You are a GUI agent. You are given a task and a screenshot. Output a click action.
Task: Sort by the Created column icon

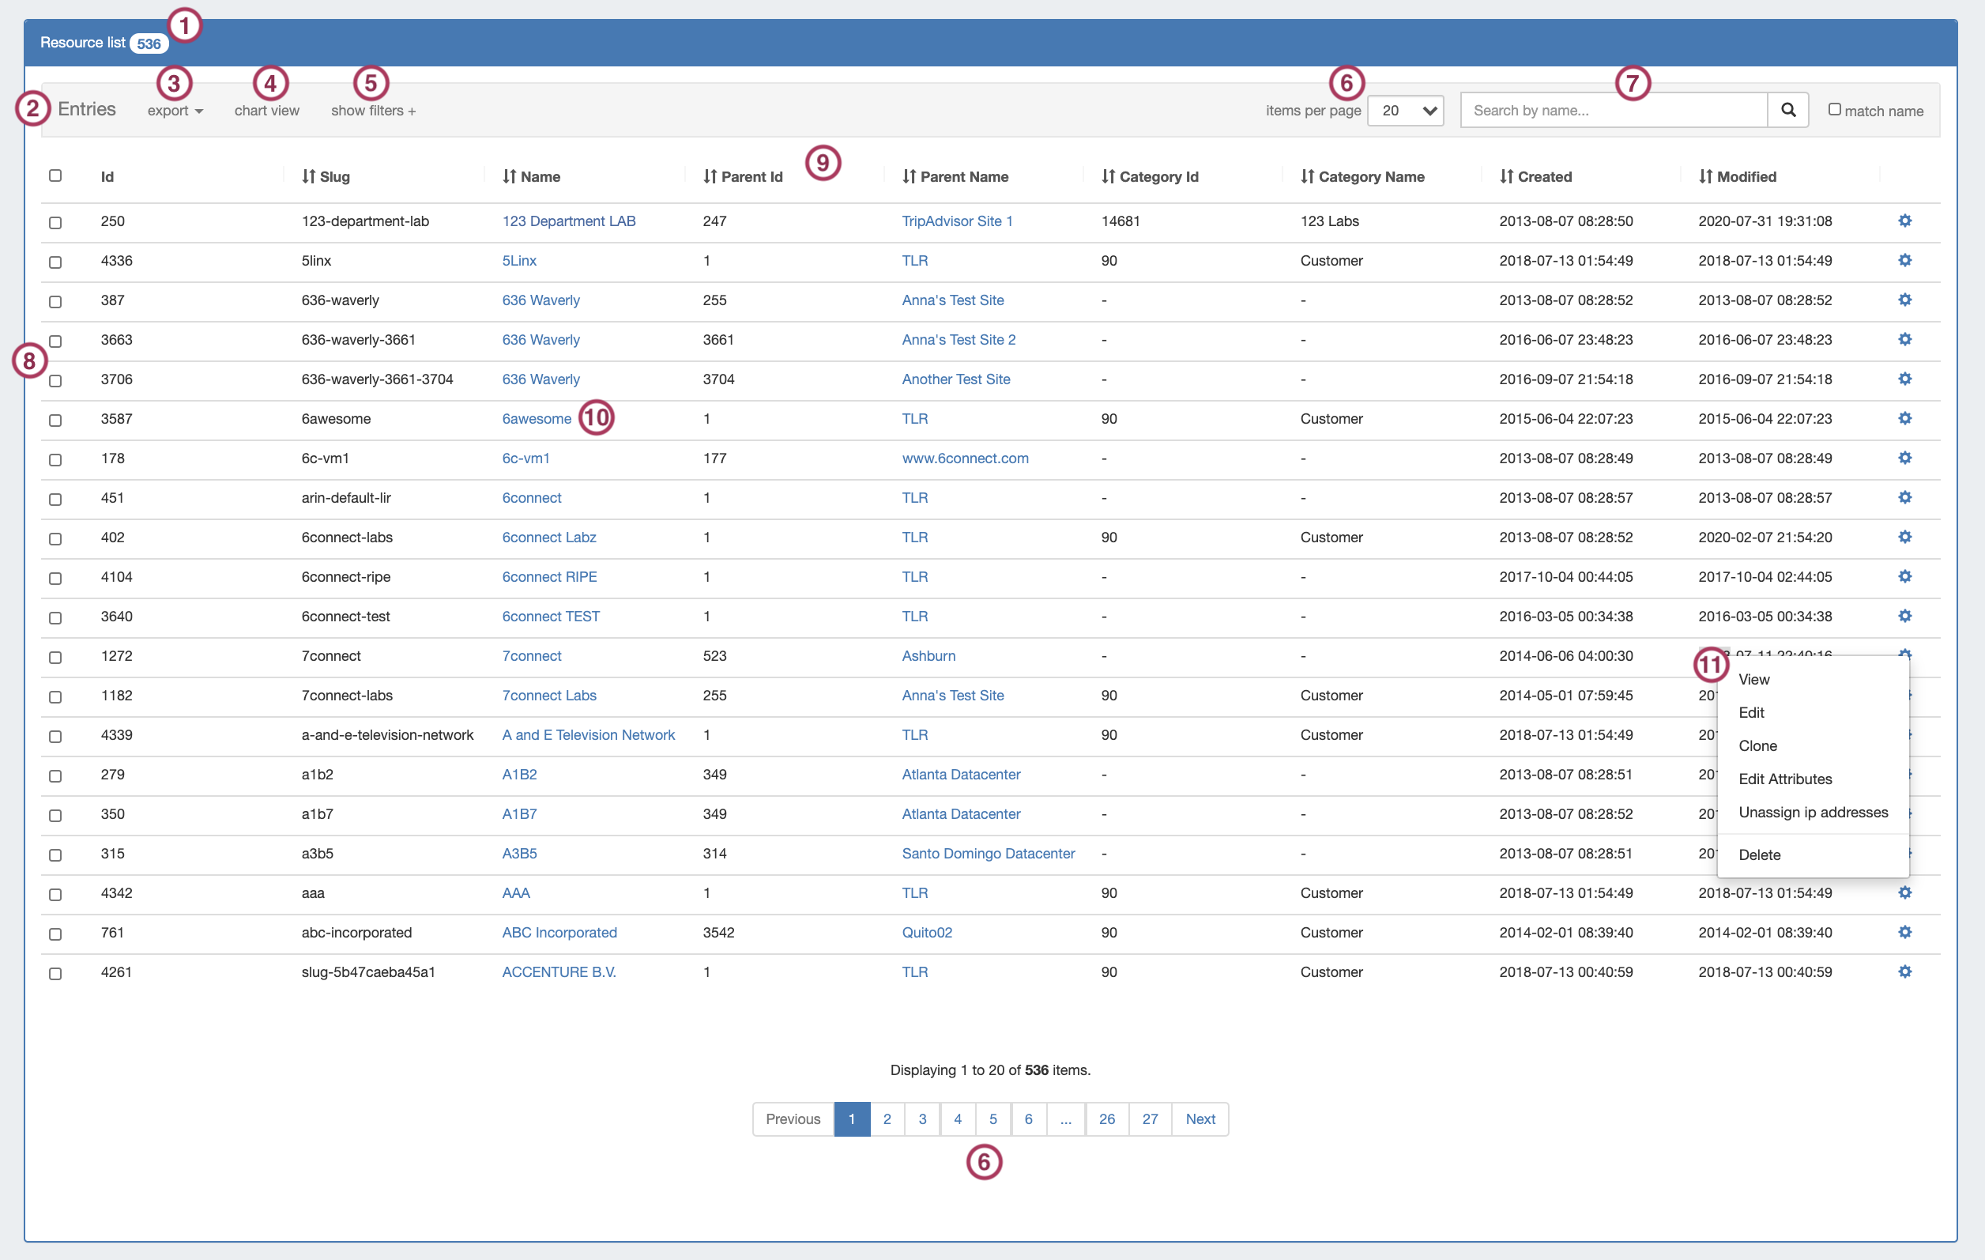1506,176
